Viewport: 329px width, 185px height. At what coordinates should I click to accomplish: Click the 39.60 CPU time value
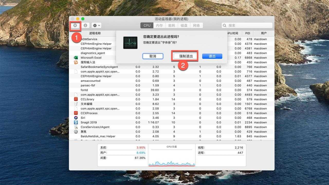(x=155, y=90)
